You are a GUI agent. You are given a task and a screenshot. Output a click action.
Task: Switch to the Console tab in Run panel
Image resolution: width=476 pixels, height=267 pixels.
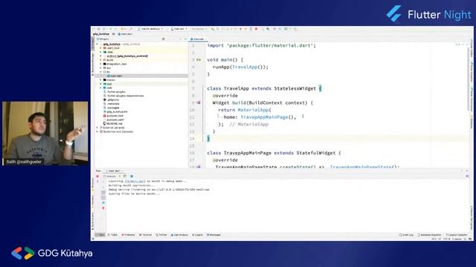point(109,177)
